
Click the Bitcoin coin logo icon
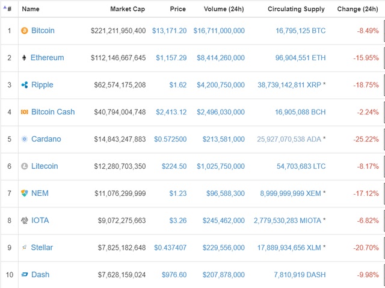(x=24, y=31)
